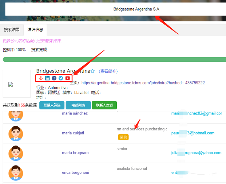This screenshot has height=184, width=226.
Task: Click the broken company logo image
Action: tap(11, 84)
